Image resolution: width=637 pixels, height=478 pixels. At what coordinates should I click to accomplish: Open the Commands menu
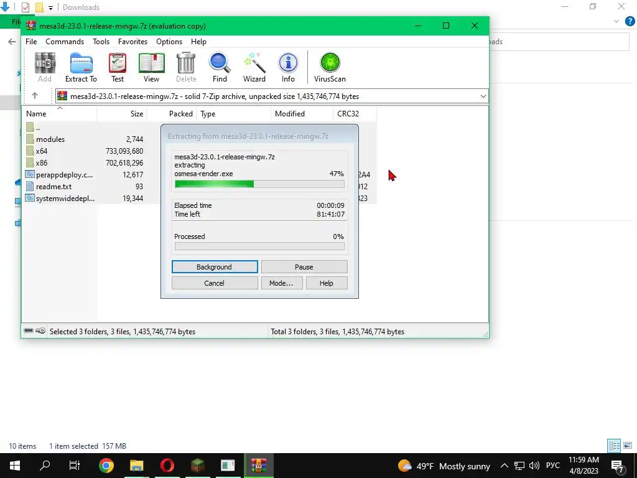pos(65,42)
